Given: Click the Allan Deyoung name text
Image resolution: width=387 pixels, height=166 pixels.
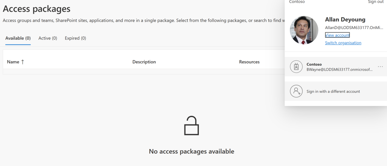Looking at the screenshot, I should [x=345, y=20].
